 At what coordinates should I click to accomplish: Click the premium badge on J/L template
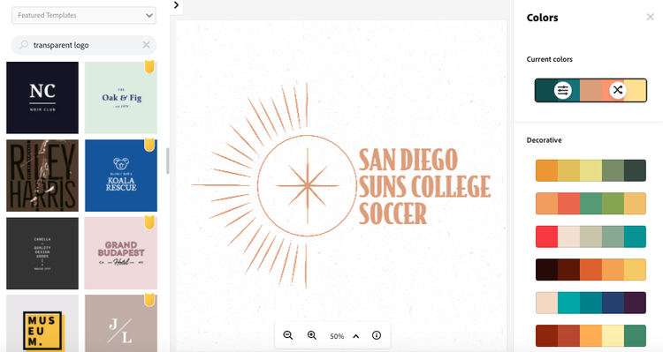(149, 300)
